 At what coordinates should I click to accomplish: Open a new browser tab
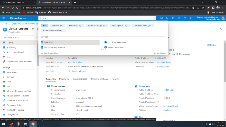tap(75, 3)
